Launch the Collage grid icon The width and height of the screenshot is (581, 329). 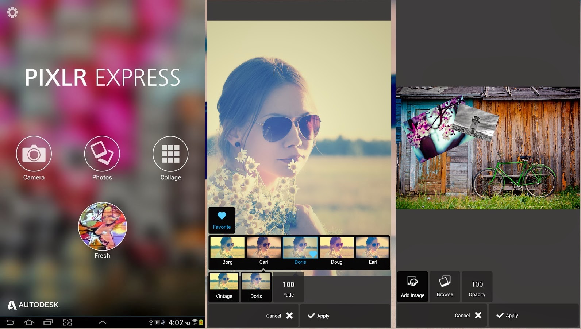click(x=170, y=154)
